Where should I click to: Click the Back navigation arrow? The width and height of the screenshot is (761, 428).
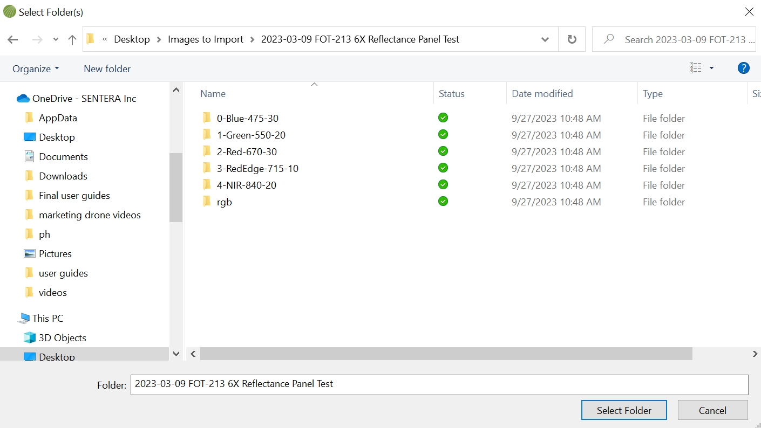click(x=13, y=39)
